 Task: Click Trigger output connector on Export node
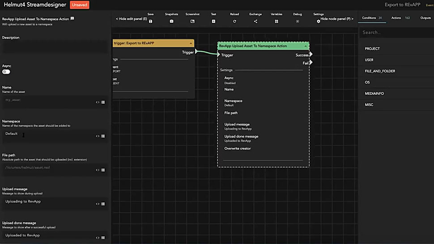196,51
